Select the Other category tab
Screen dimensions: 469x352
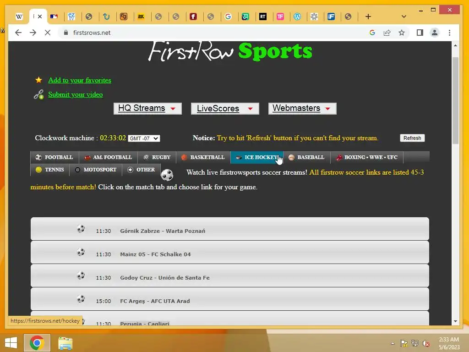click(141, 170)
